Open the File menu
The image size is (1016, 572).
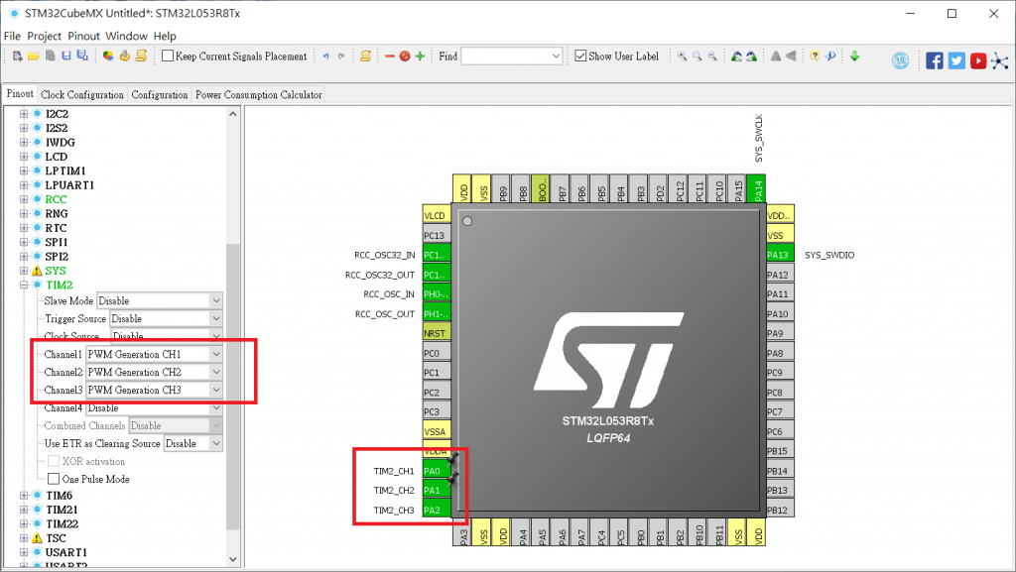click(x=12, y=37)
